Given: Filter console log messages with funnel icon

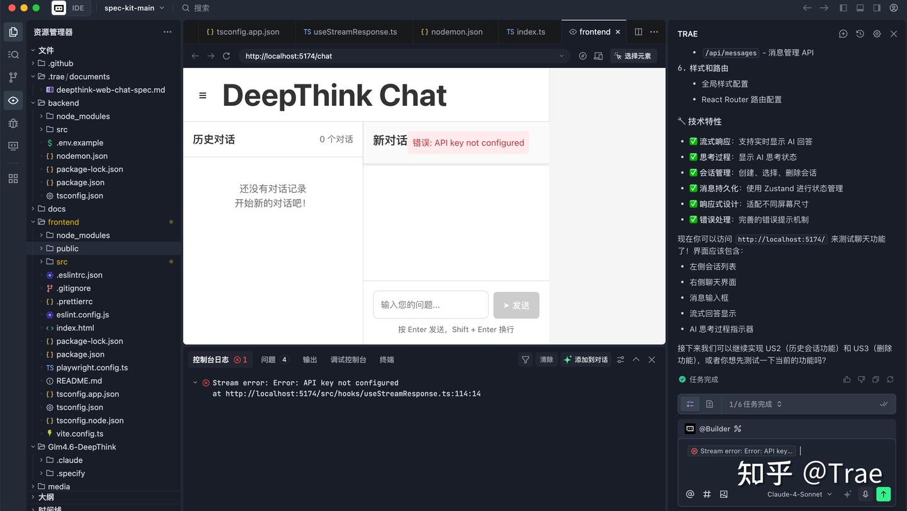Looking at the screenshot, I should (525, 359).
